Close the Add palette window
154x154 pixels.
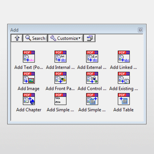tap(140, 30)
